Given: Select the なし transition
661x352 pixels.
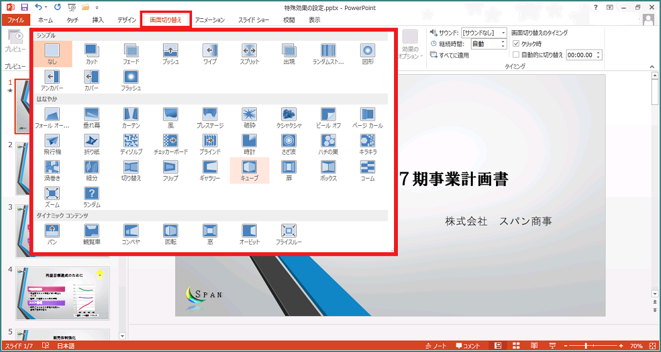Looking at the screenshot, I should point(53,54).
